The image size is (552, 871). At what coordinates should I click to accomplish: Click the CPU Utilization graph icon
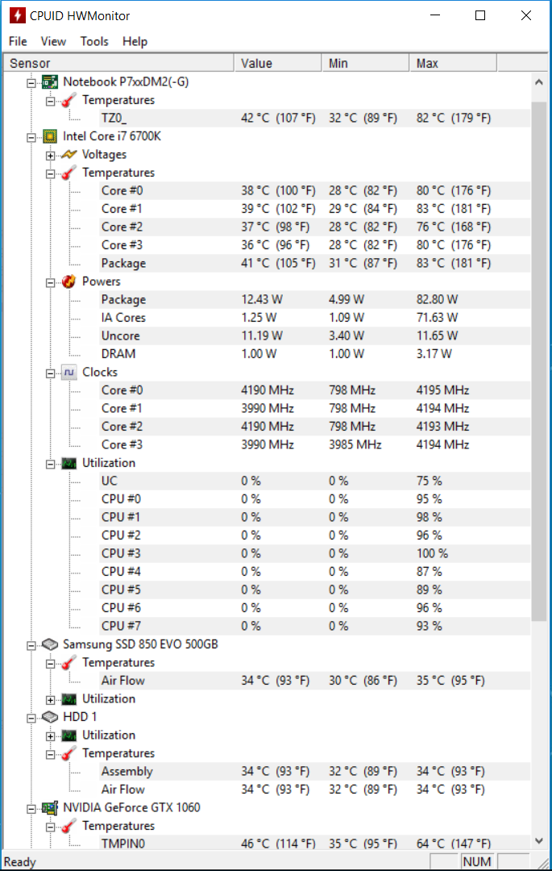(68, 463)
